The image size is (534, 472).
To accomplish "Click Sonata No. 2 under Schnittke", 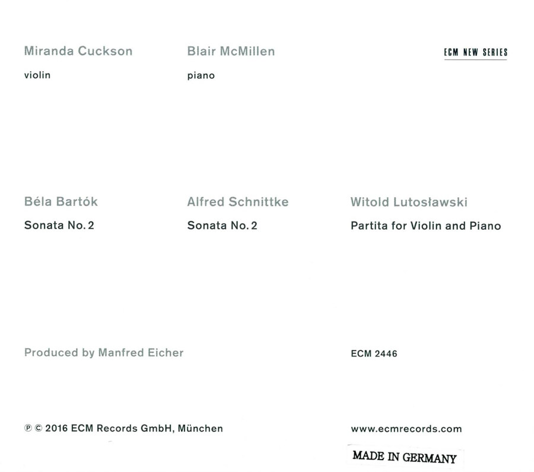I will pyautogui.click(x=223, y=226).
